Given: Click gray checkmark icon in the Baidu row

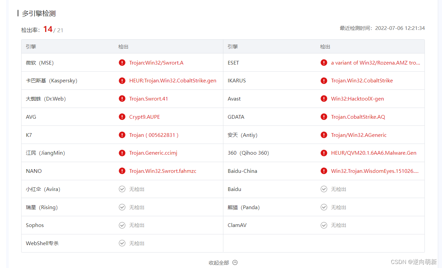Looking at the screenshot, I should click(x=324, y=189).
